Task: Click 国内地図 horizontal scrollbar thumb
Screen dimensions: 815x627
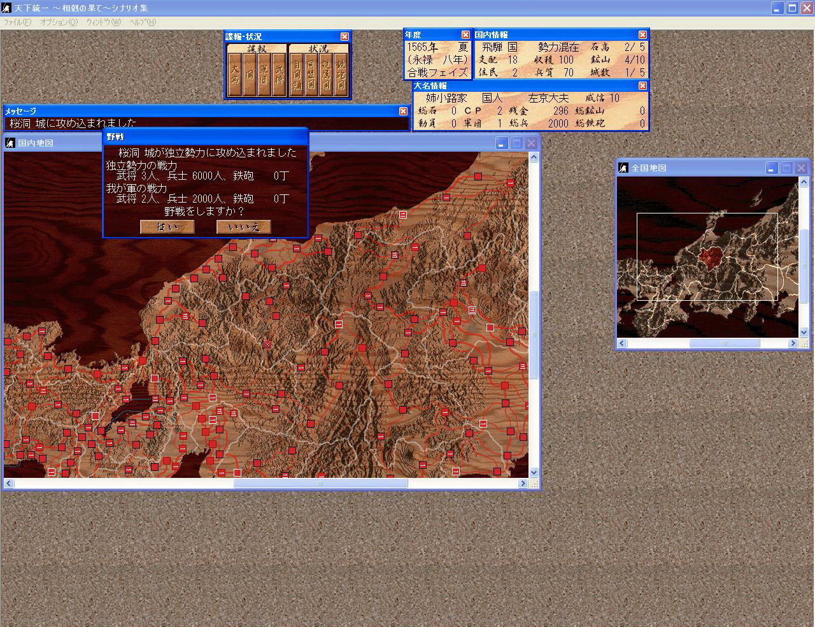Action: coord(320,483)
